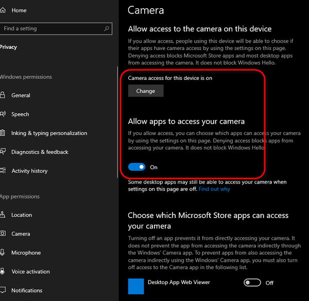Open the Home settings page
Image resolution: width=309 pixels, height=301 pixels.
click(19, 10)
